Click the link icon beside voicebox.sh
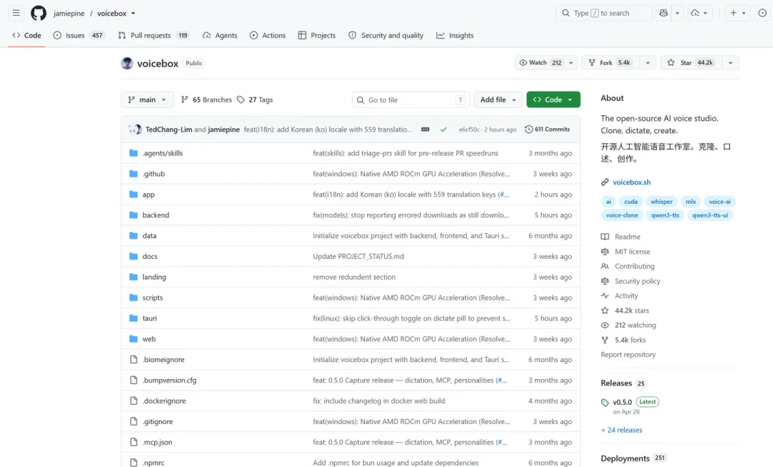 coord(605,182)
